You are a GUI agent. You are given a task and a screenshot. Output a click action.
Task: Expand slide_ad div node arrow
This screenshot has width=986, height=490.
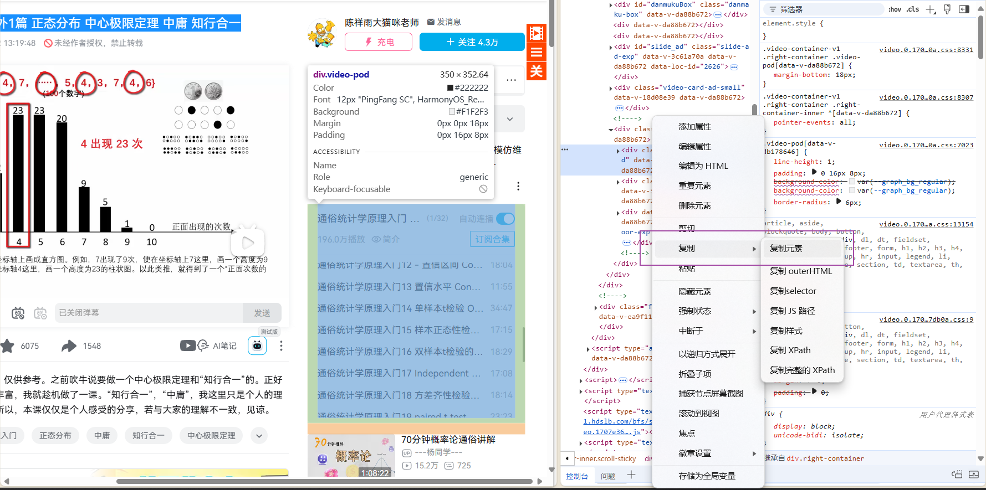(611, 47)
